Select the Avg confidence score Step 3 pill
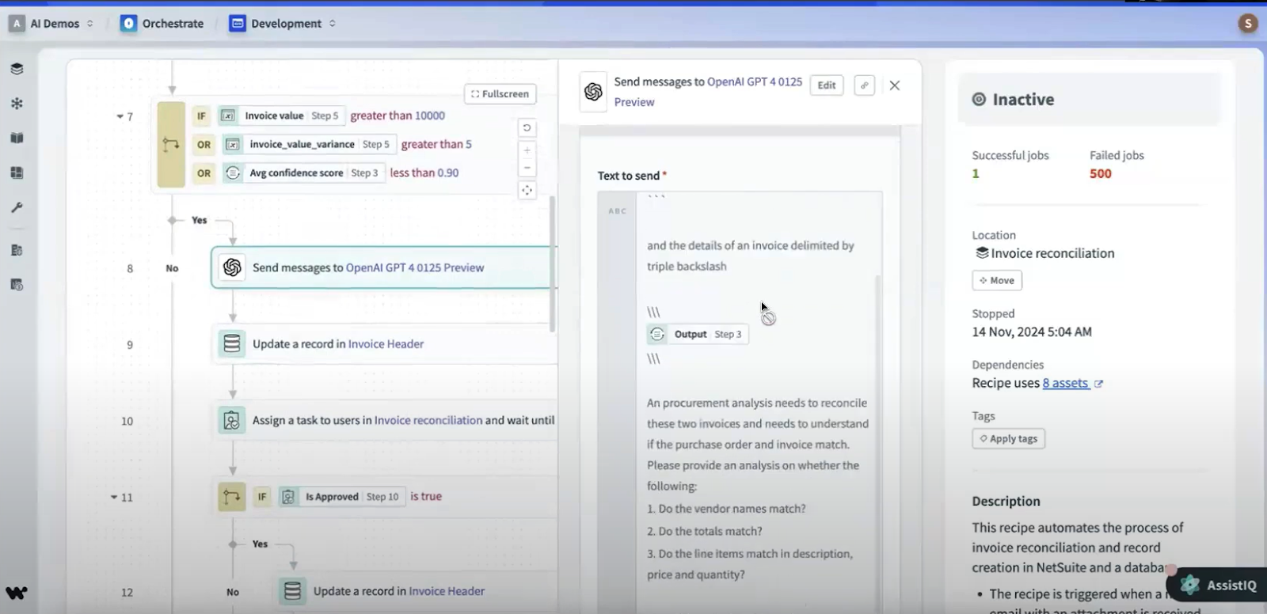 pos(302,172)
